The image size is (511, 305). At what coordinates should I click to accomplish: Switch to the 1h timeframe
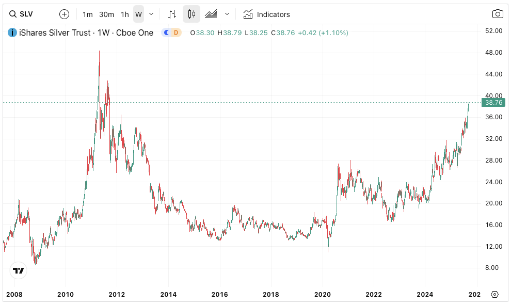click(125, 14)
